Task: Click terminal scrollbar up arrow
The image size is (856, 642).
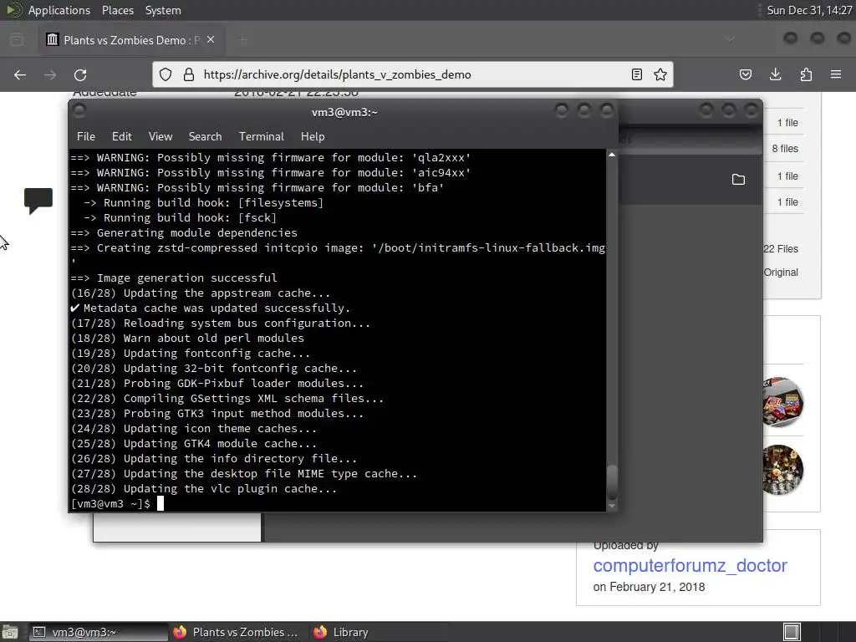Action: (x=612, y=155)
